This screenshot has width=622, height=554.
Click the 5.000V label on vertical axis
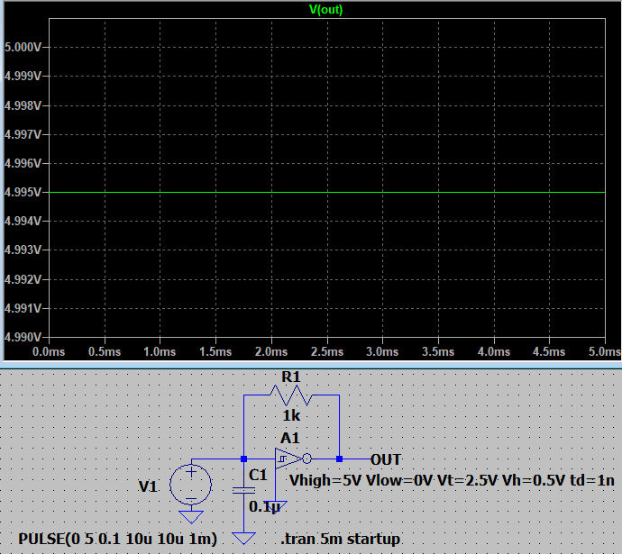point(23,47)
